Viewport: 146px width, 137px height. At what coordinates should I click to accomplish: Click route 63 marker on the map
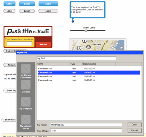(89, 47)
